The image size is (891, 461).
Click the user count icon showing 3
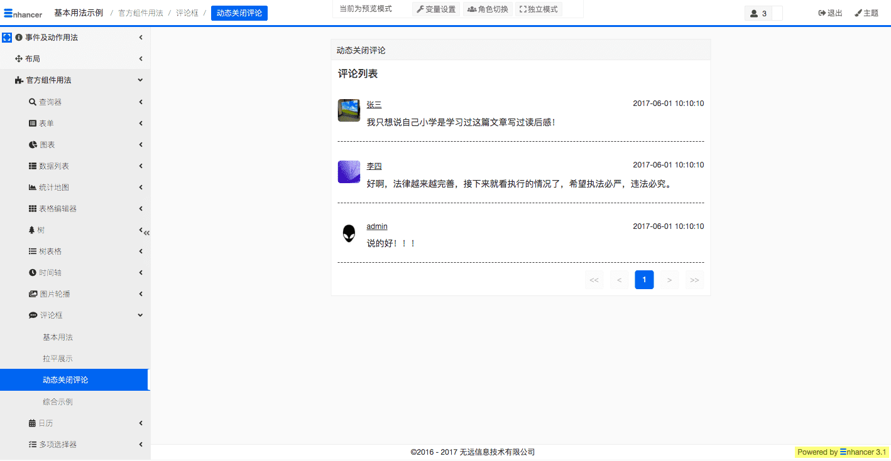[x=759, y=13]
